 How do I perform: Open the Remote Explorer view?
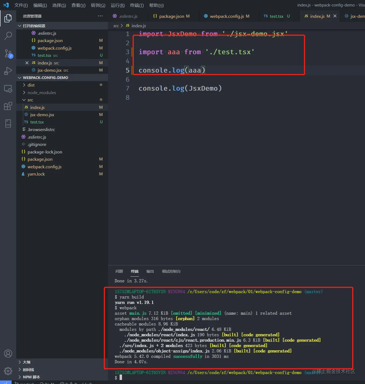point(8,88)
